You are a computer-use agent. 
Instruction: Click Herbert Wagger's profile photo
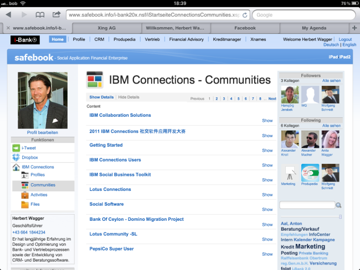pos(43,100)
